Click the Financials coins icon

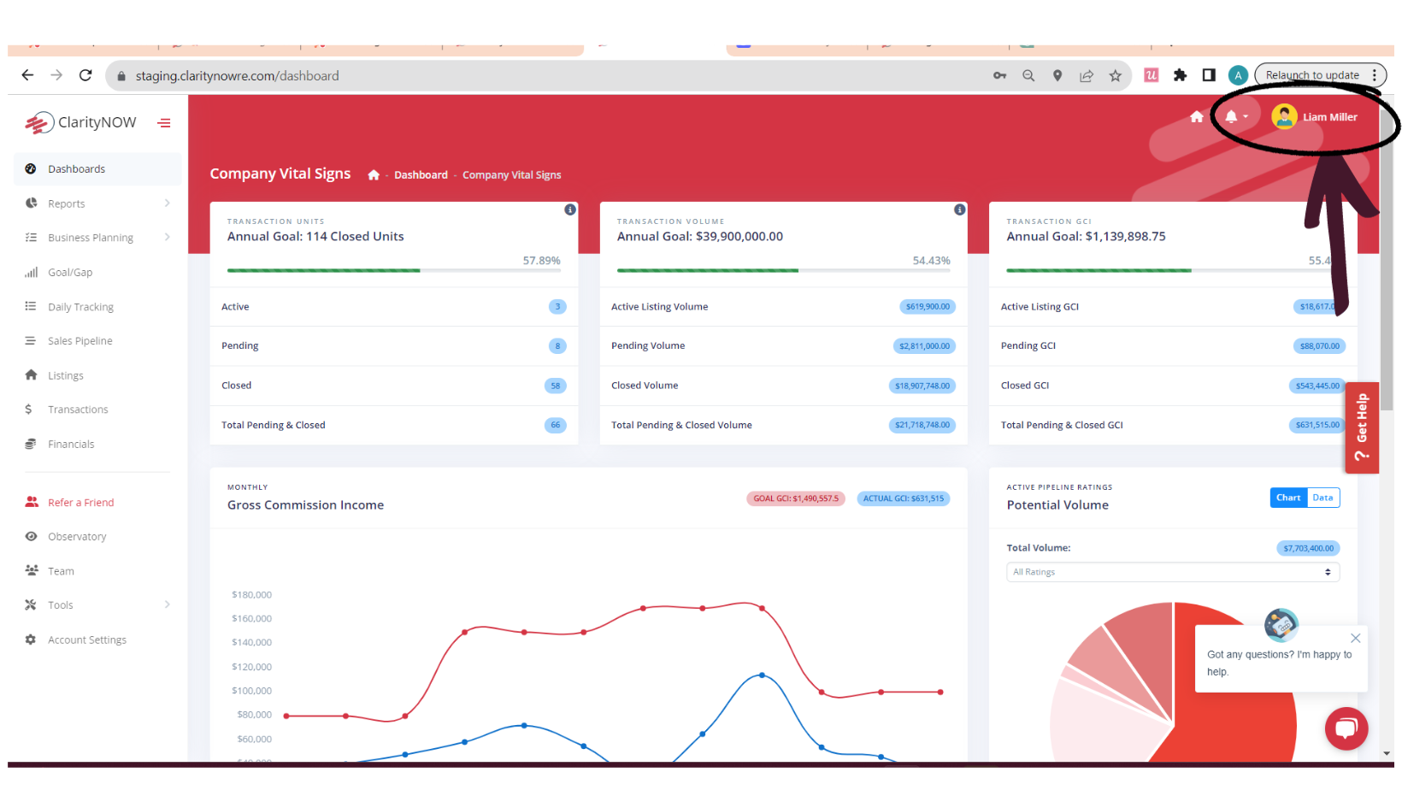tap(31, 444)
